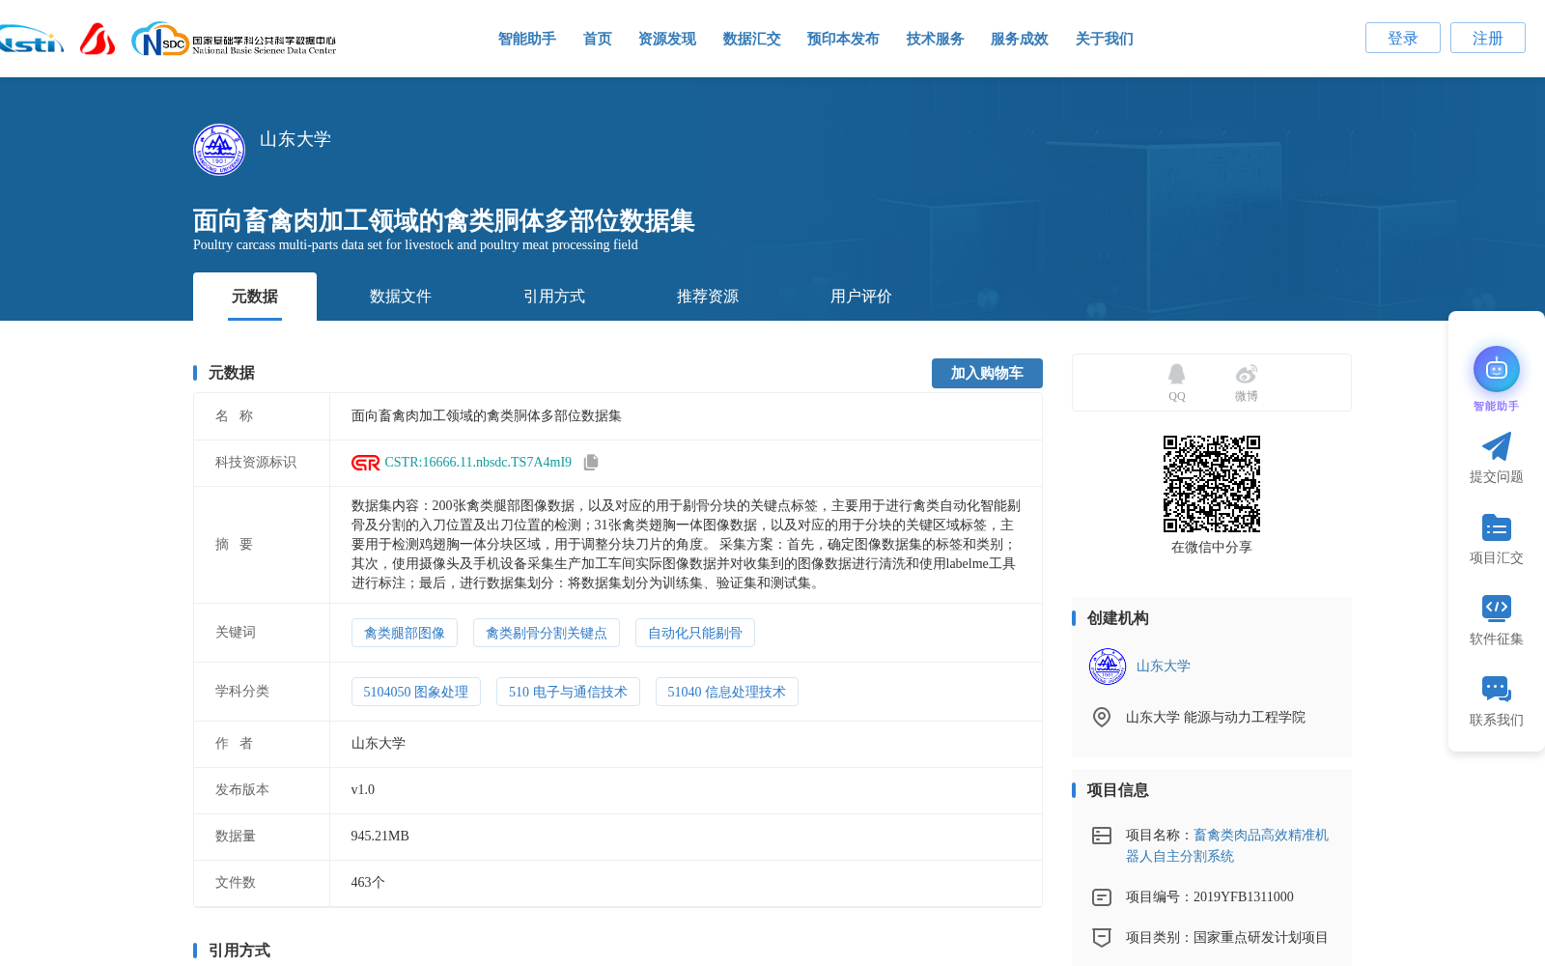Click project name card icon
The height and width of the screenshot is (966, 1545).
tap(1102, 836)
